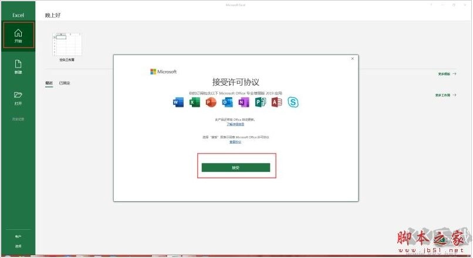Switch to the 已固定 (Pinned) tab
The image size is (473, 258).
65,83
